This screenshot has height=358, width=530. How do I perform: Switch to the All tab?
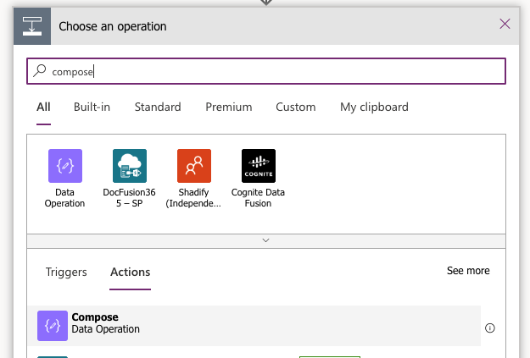[43, 107]
